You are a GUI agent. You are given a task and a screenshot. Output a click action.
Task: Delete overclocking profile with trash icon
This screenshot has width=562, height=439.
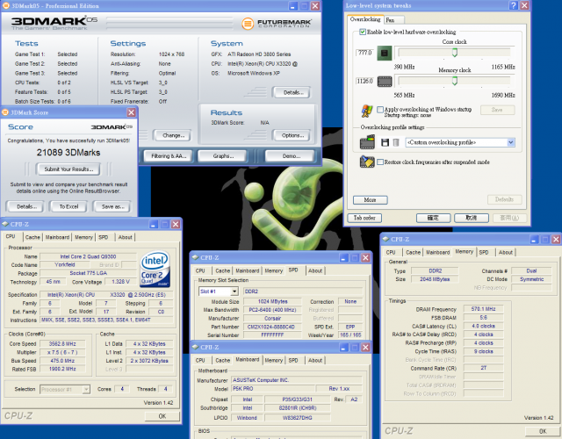click(x=396, y=142)
